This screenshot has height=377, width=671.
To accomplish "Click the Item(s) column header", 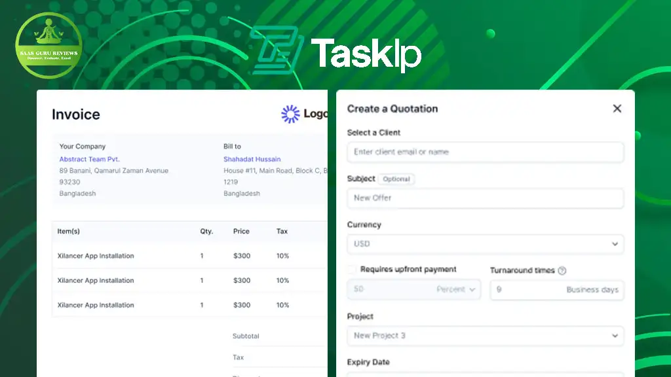I will [68, 231].
